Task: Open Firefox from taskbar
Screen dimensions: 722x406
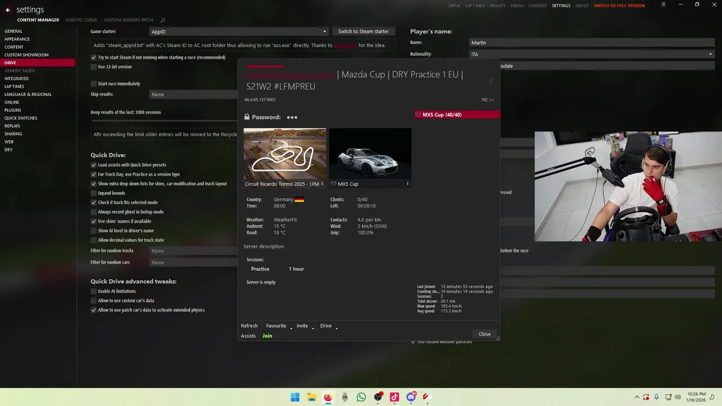Action: 328,397
